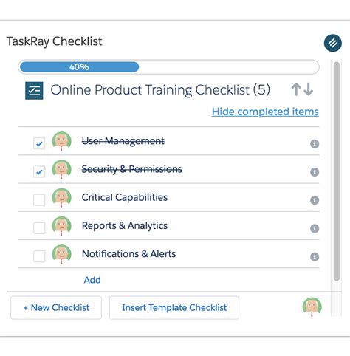The width and height of the screenshot is (350, 356).
Task: Click the Hide completed items link
Action: coord(265,112)
